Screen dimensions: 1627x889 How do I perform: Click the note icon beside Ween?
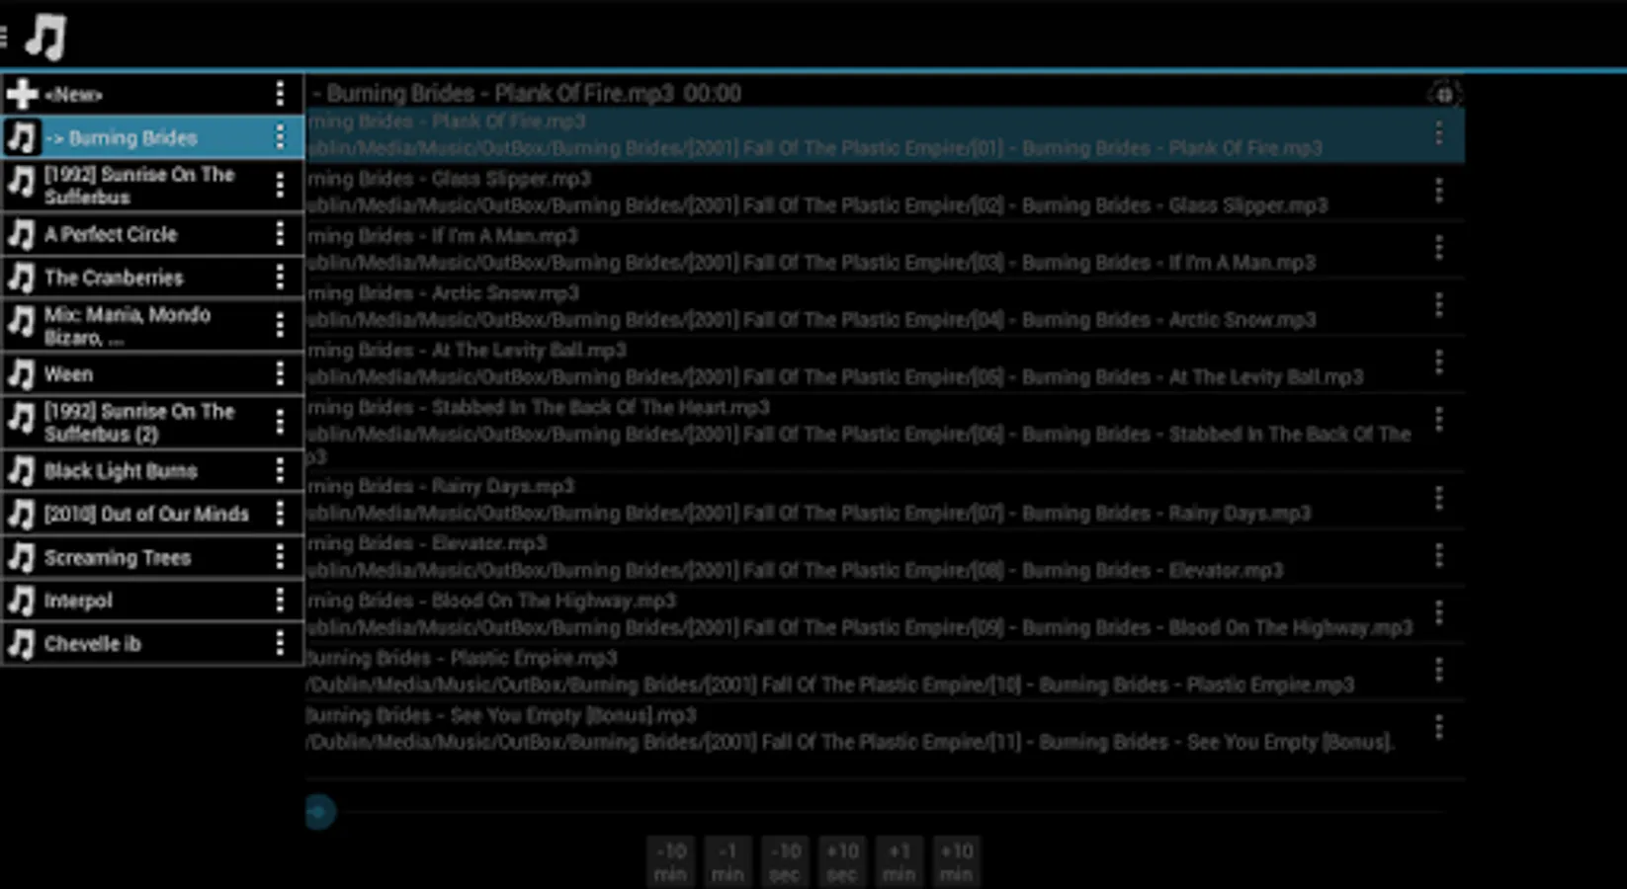point(22,374)
